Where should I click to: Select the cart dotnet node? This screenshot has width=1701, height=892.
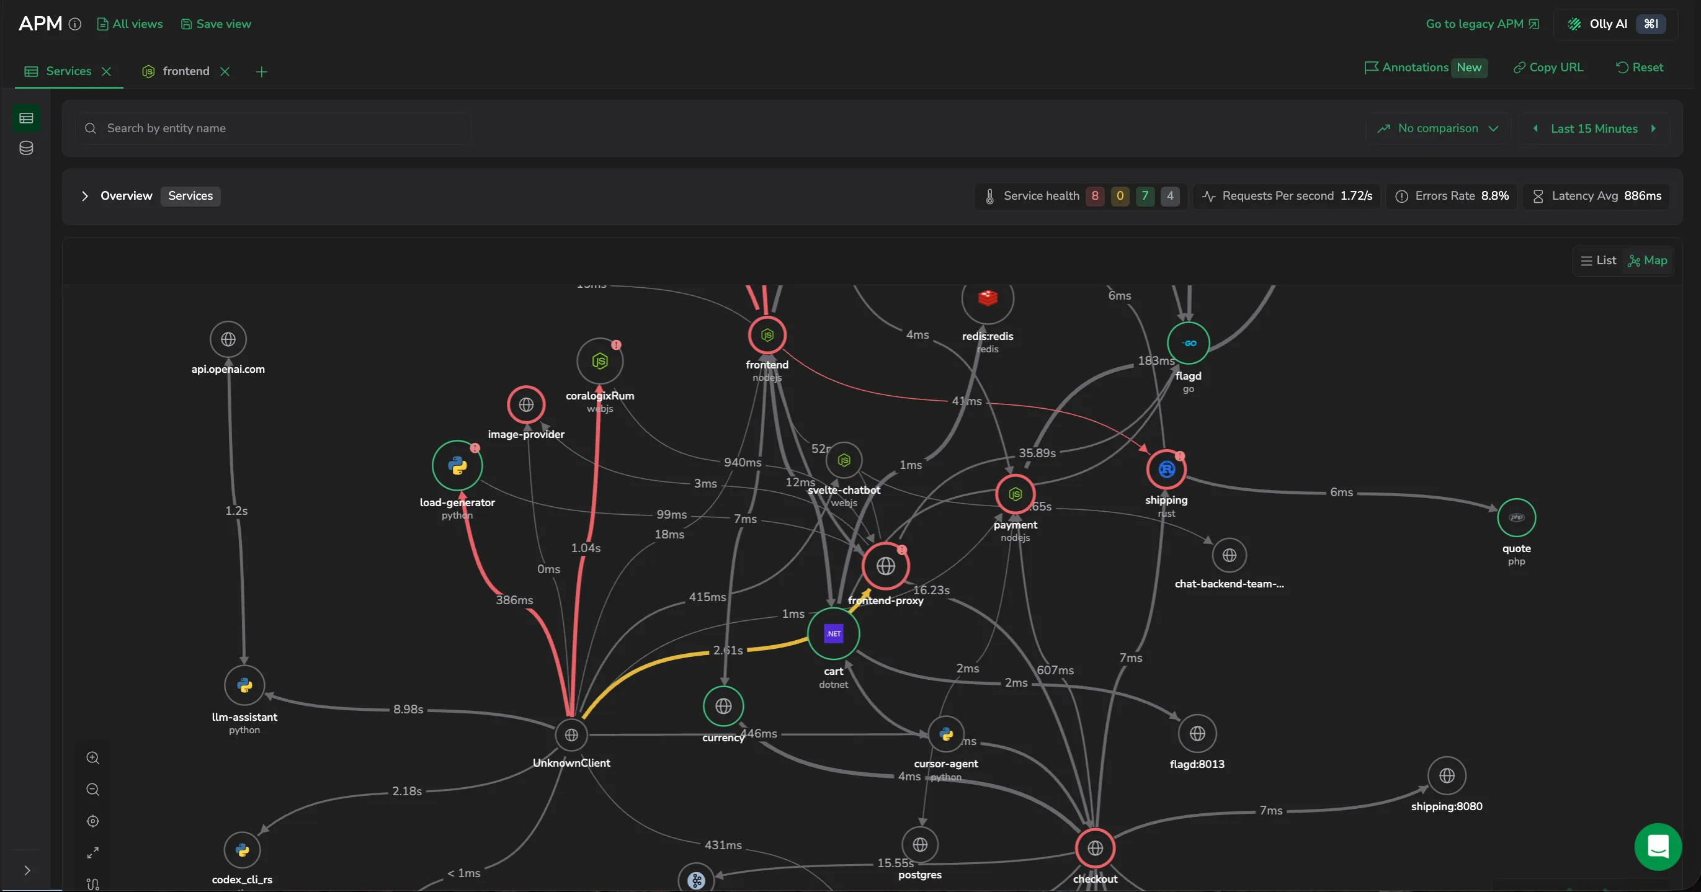(833, 634)
